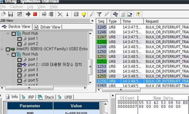Collapse the top Root Hub tree node
This screenshot has width=189, height=114.
click(x=8, y=33)
